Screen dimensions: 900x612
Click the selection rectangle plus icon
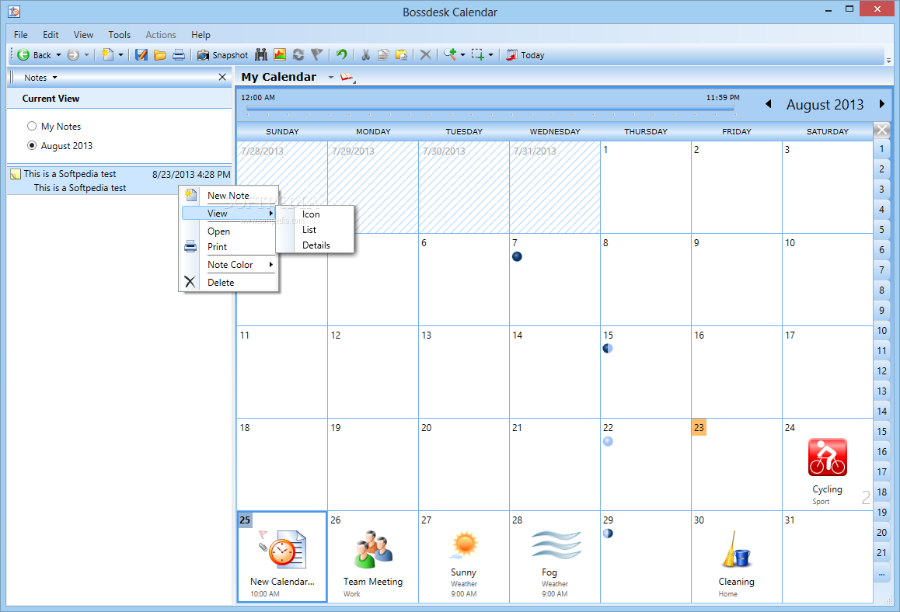point(477,54)
